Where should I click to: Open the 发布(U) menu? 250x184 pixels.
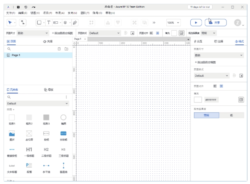tap(72, 13)
